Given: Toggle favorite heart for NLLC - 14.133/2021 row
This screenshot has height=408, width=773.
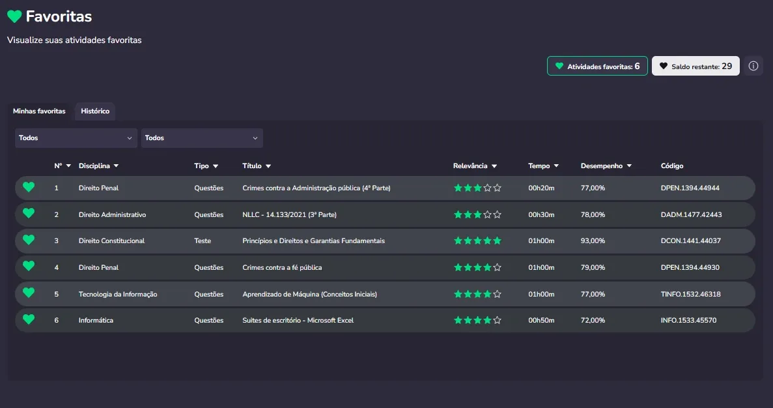Looking at the screenshot, I should (x=29, y=214).
